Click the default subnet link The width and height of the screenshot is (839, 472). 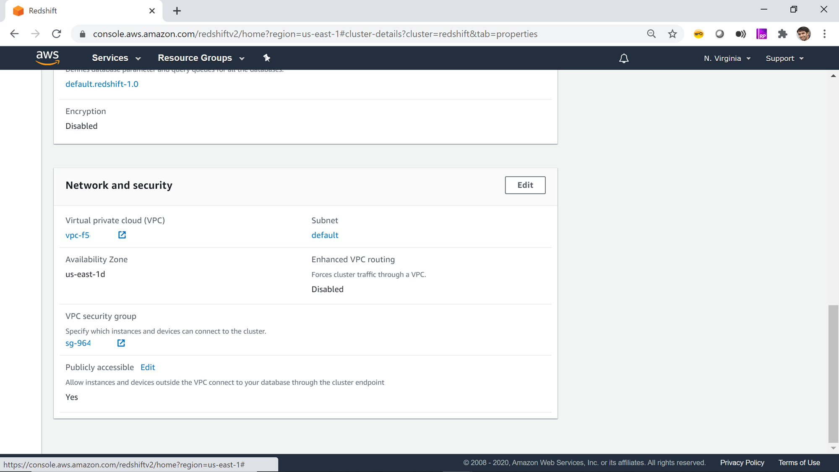pos(325,235)
